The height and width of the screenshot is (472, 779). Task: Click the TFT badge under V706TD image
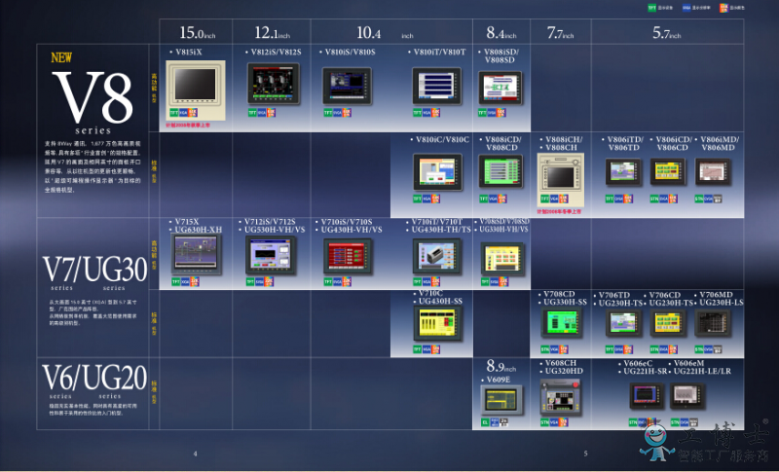click(x=610, y=349)
